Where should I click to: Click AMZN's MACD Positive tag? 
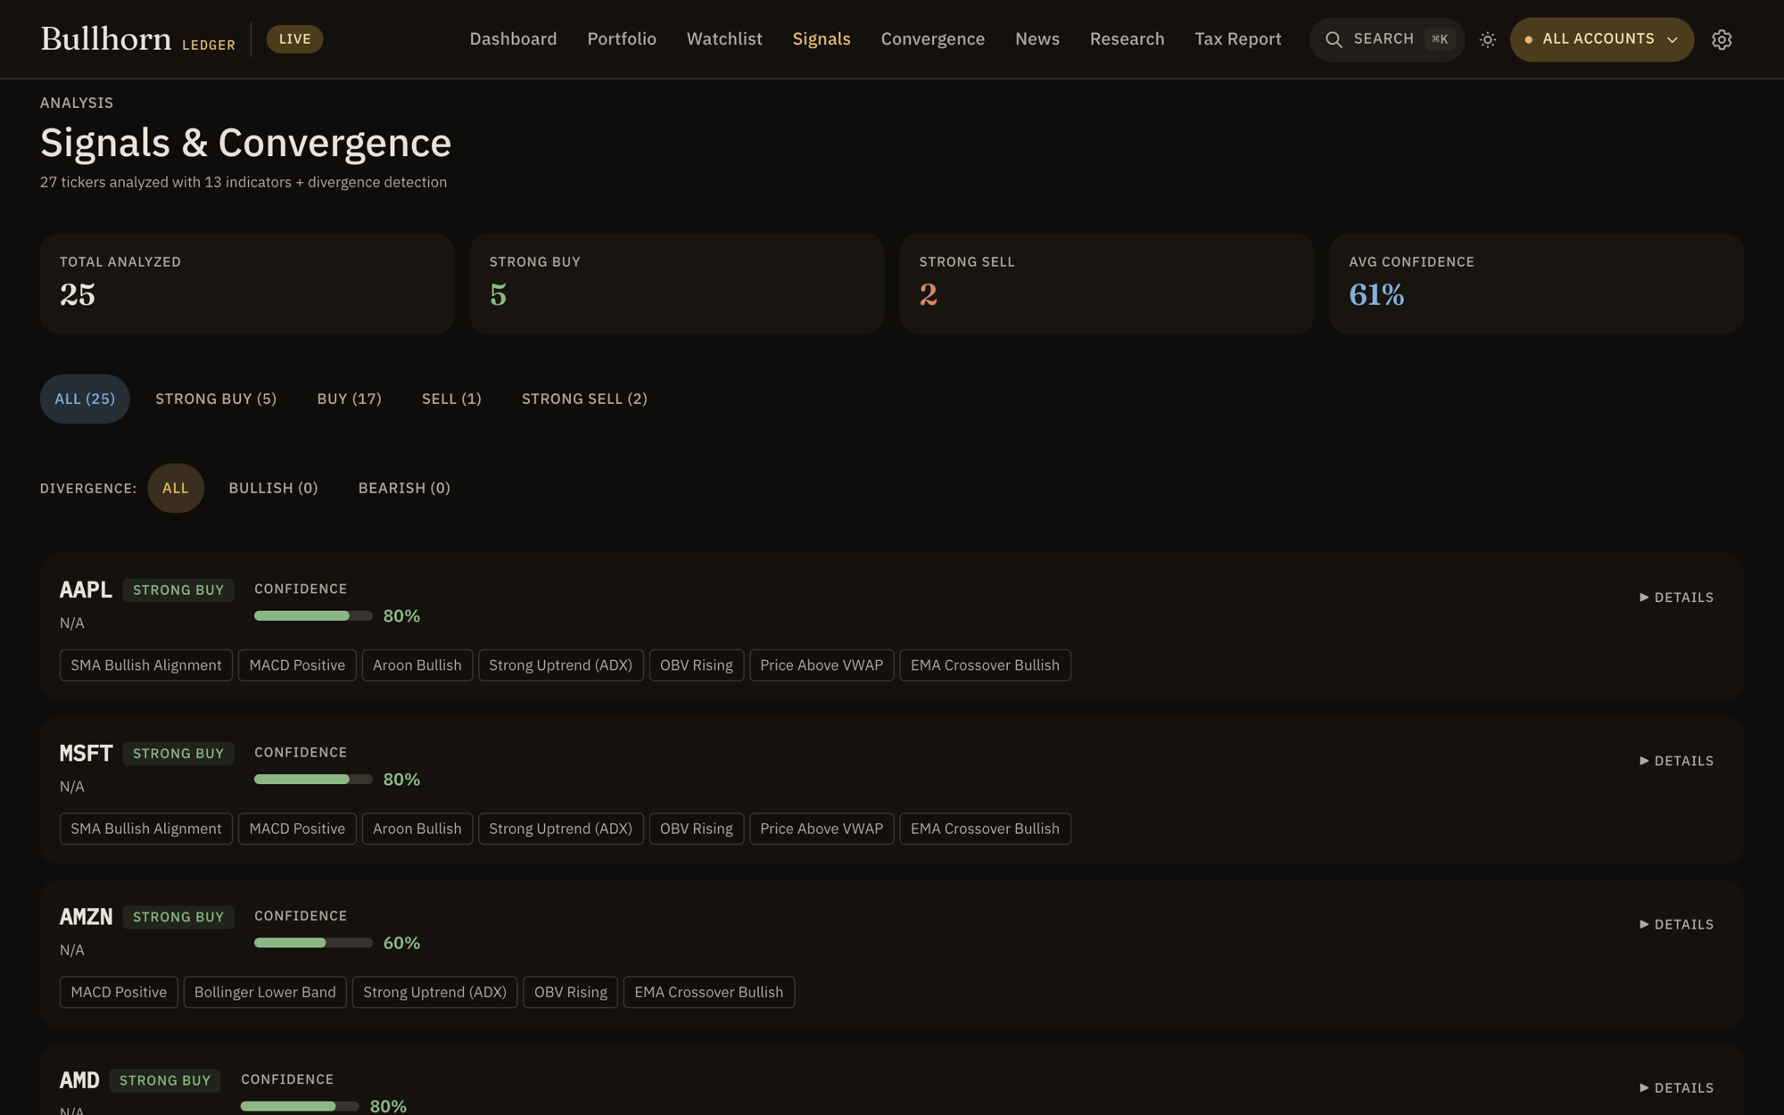[x=119, y=992]
